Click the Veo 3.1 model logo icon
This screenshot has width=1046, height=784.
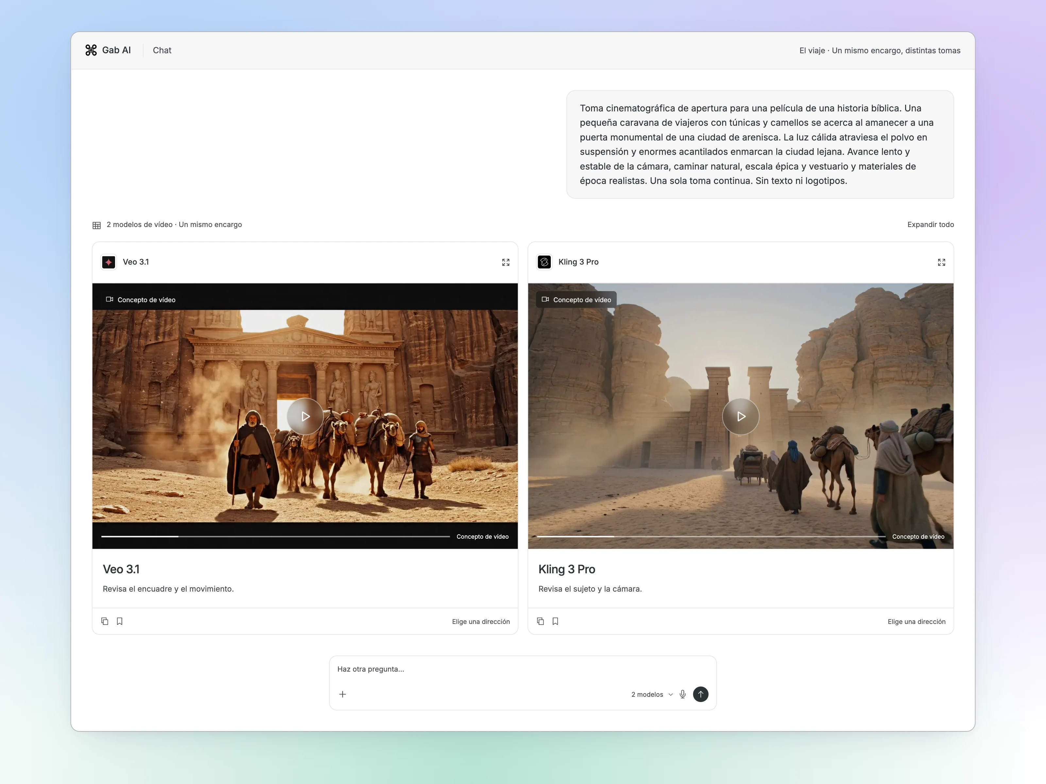109,262
